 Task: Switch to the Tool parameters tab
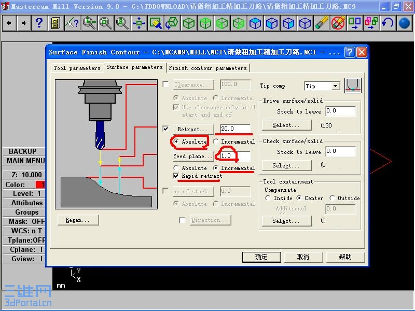(77, 68)
